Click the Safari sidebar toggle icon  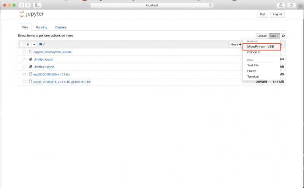tap(37, 5)
